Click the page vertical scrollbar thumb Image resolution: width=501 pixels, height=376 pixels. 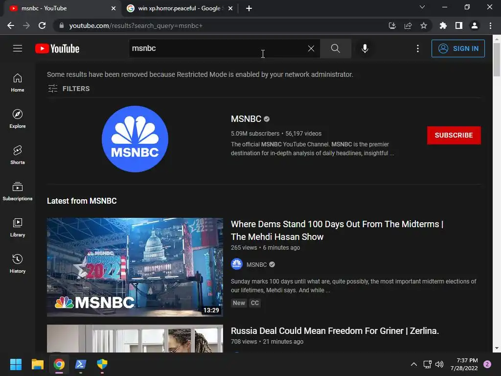497,59
